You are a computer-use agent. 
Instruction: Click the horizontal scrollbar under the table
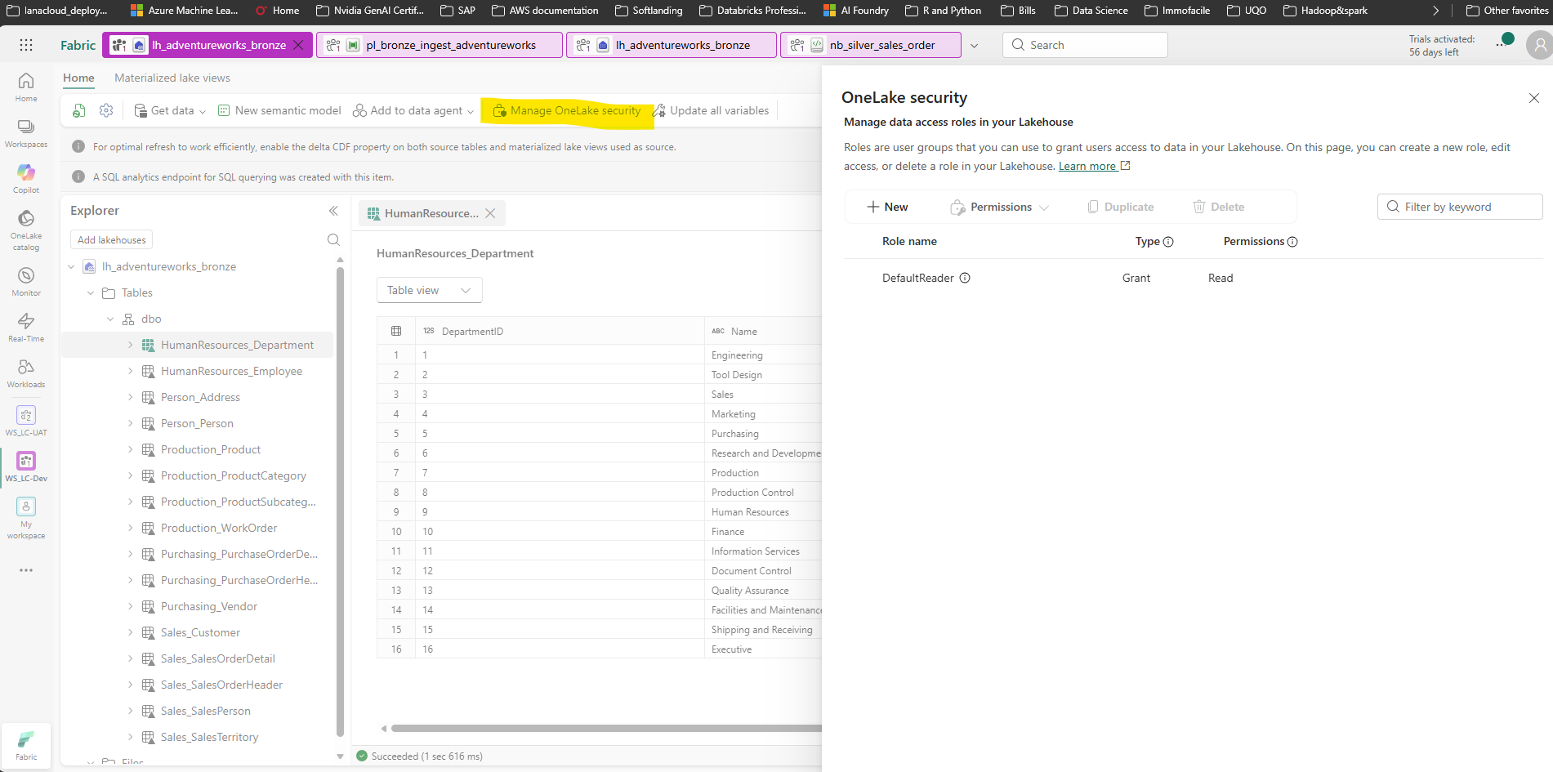point(606,728)
